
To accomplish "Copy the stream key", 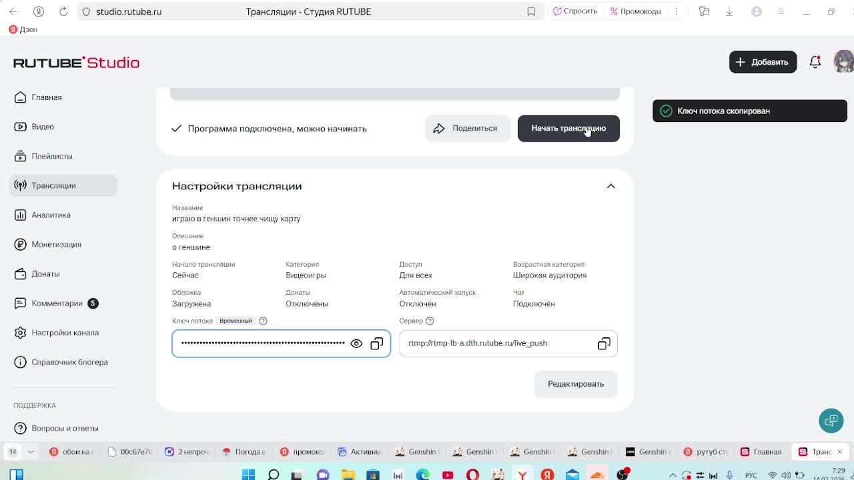I will pos(377,343).
